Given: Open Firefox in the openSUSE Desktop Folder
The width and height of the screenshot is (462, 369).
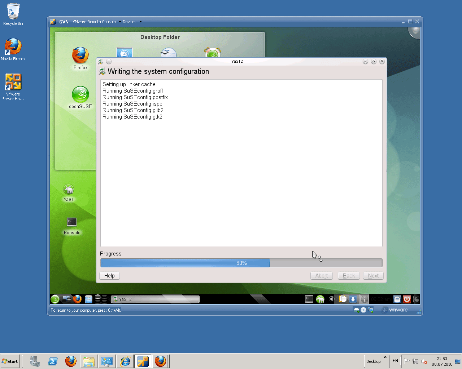Looking at the screenshot, I should [80, 58].
